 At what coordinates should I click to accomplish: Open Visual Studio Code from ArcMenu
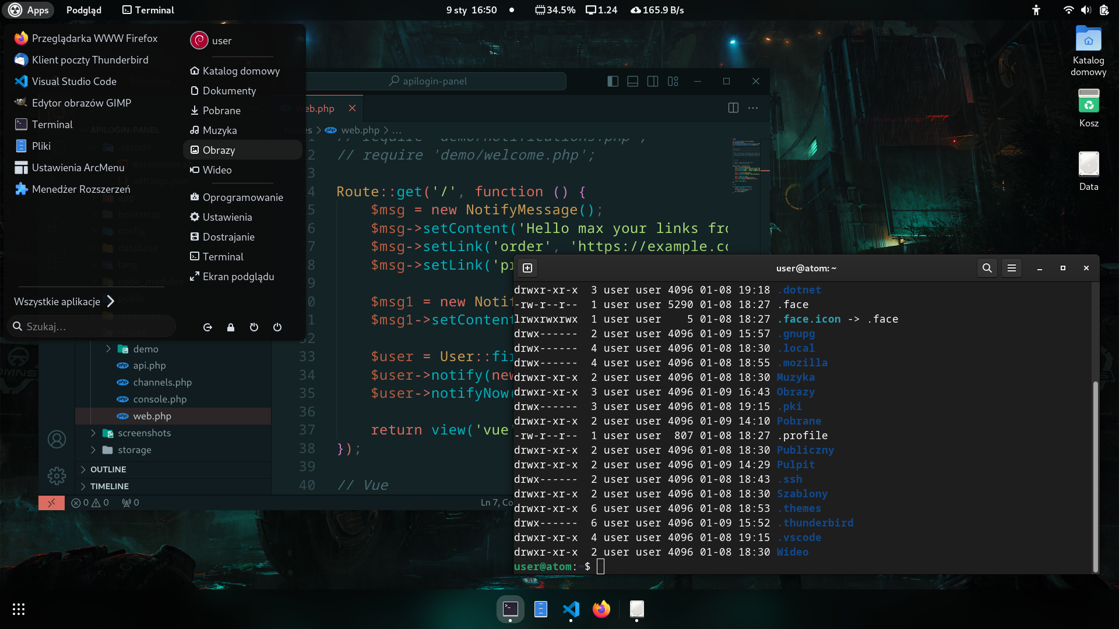[74, 82]
